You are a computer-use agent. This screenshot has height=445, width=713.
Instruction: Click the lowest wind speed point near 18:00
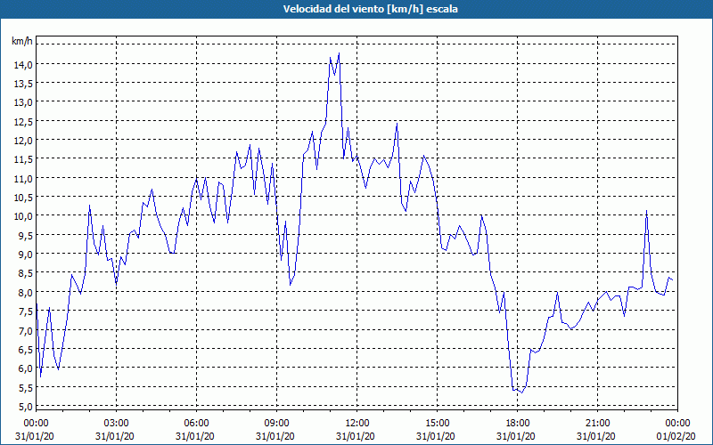(x=521, y=392)
